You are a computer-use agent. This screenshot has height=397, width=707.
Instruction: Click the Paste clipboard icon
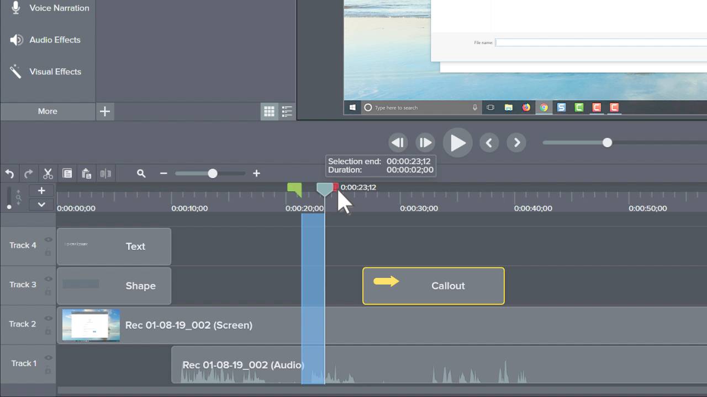87,174
